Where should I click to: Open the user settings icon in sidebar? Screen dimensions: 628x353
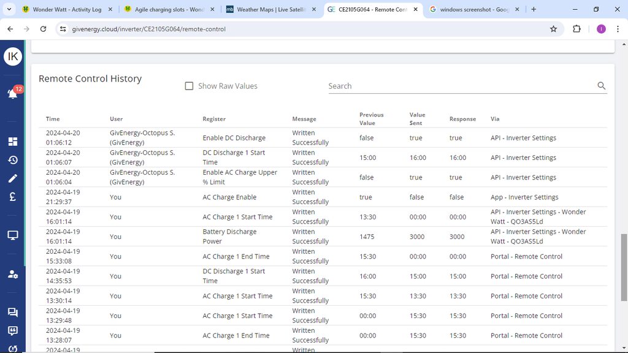(12, 274)
